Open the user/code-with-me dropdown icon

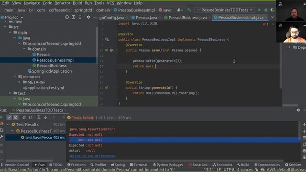click(x=180, y=10)
